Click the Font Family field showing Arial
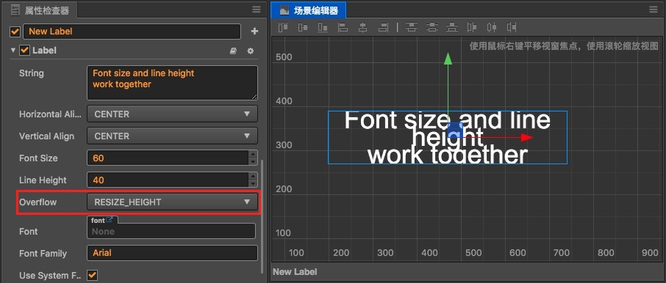 coord(172,253)
